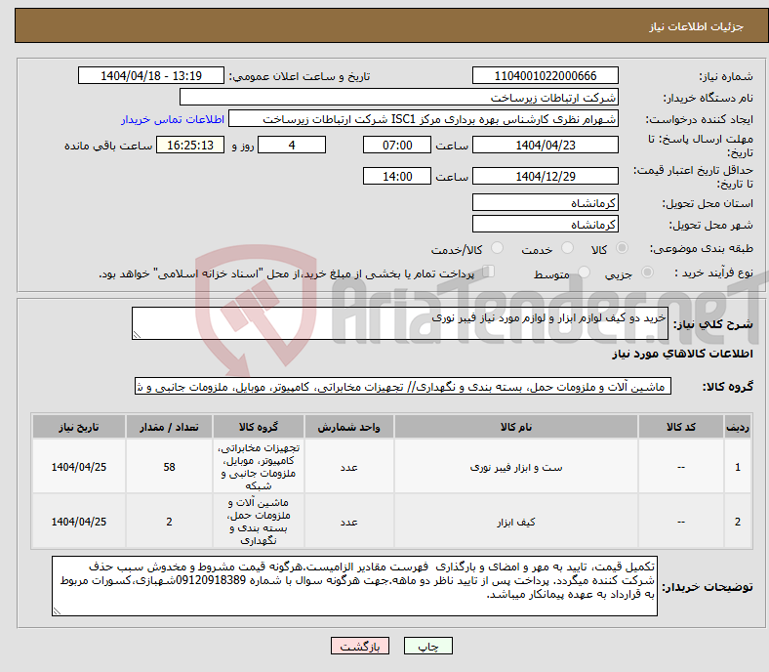
Task: Click the unit cell عدد in کیف ابزار row
Action: point(348,522)
